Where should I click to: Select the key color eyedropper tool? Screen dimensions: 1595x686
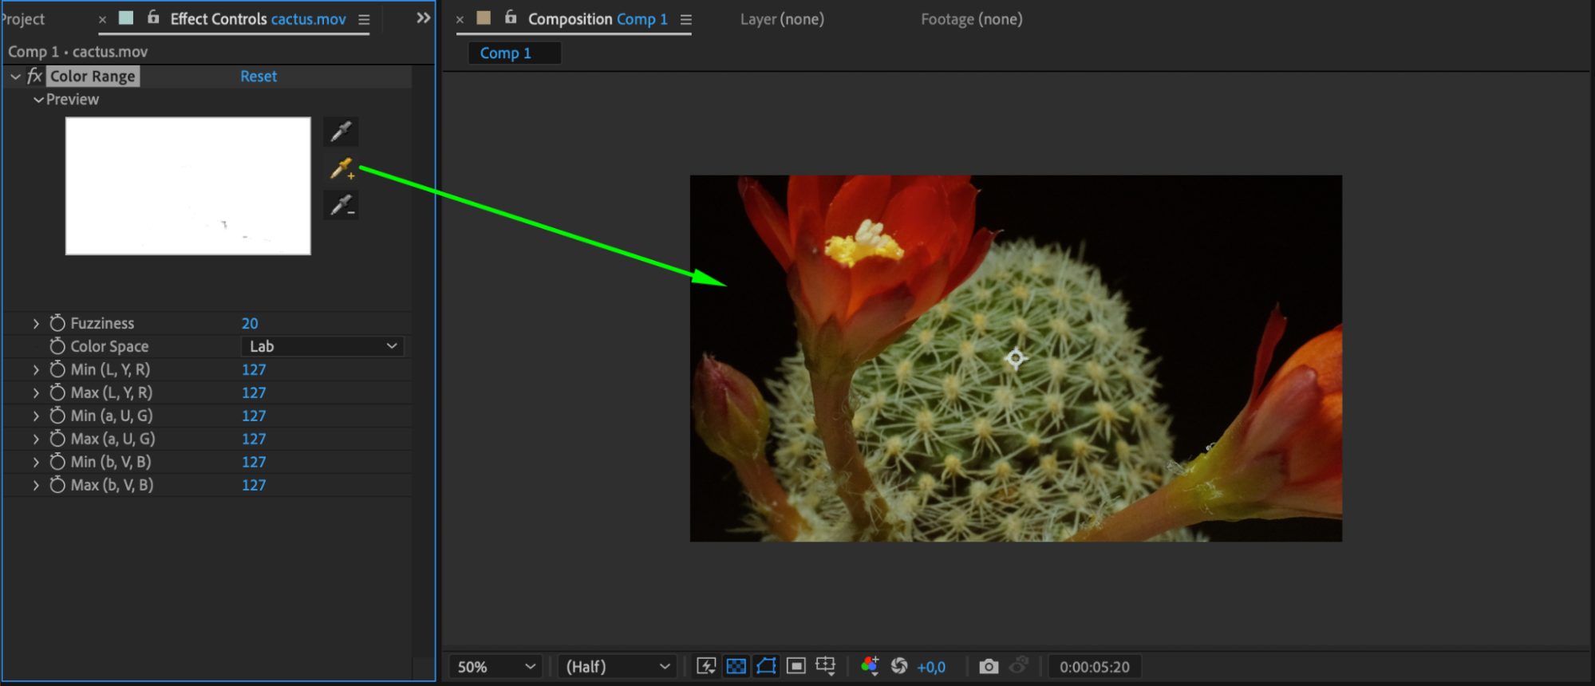pos(341,132)
